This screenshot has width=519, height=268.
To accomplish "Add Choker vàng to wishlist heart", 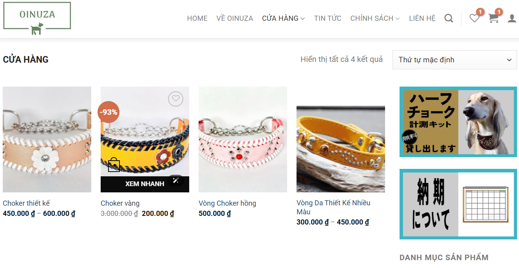I will pos(175,99).
